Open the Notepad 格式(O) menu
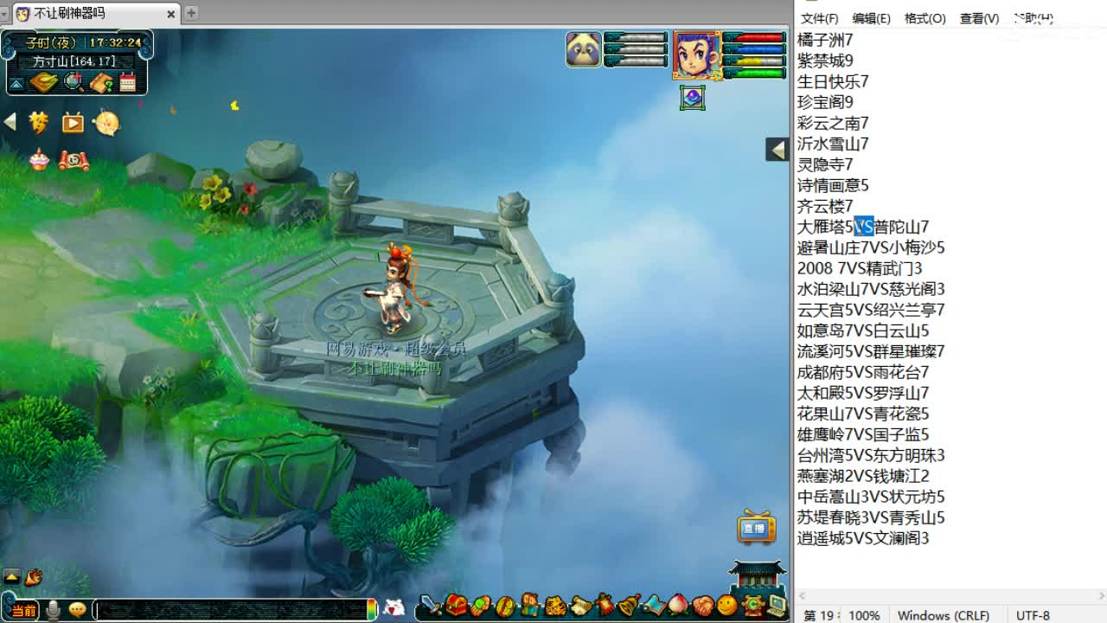Image resolution: width=1107 pixels, height=623 pixels. tap(925, 18)
